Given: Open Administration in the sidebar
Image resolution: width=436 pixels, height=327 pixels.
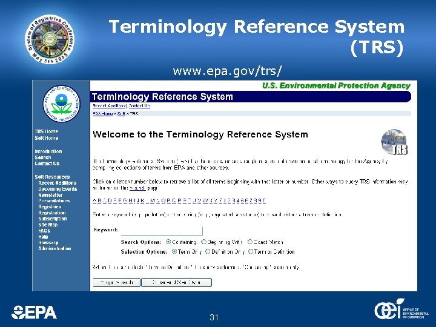Looking at the screenshot, I should point(54,249).
